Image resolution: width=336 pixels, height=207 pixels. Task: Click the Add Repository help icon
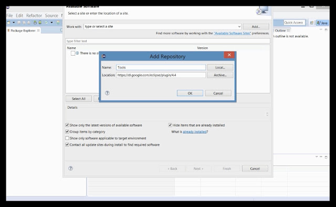tap(107, 93)
